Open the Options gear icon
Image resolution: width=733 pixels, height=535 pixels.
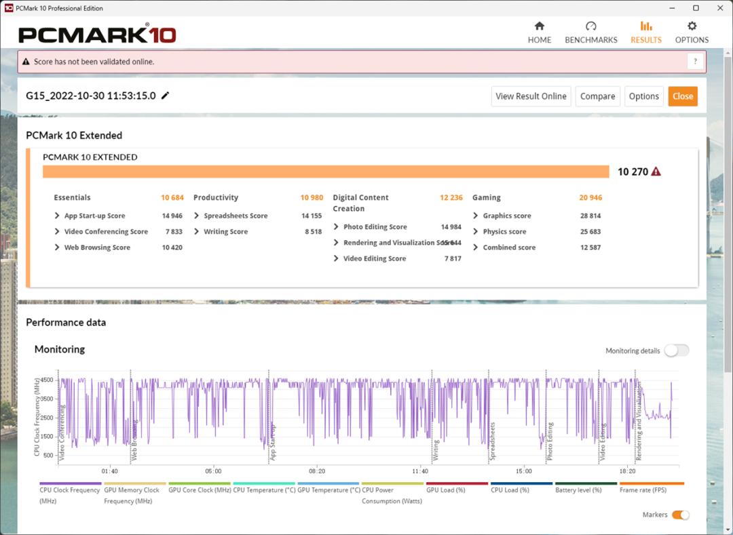point(692,26)
